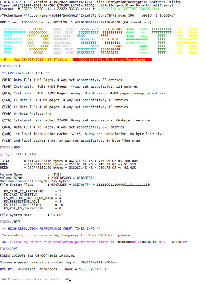Click the TOTAL bytes row of drive info
The width and height of the screenshot is (206, 284).
(69, 161)
